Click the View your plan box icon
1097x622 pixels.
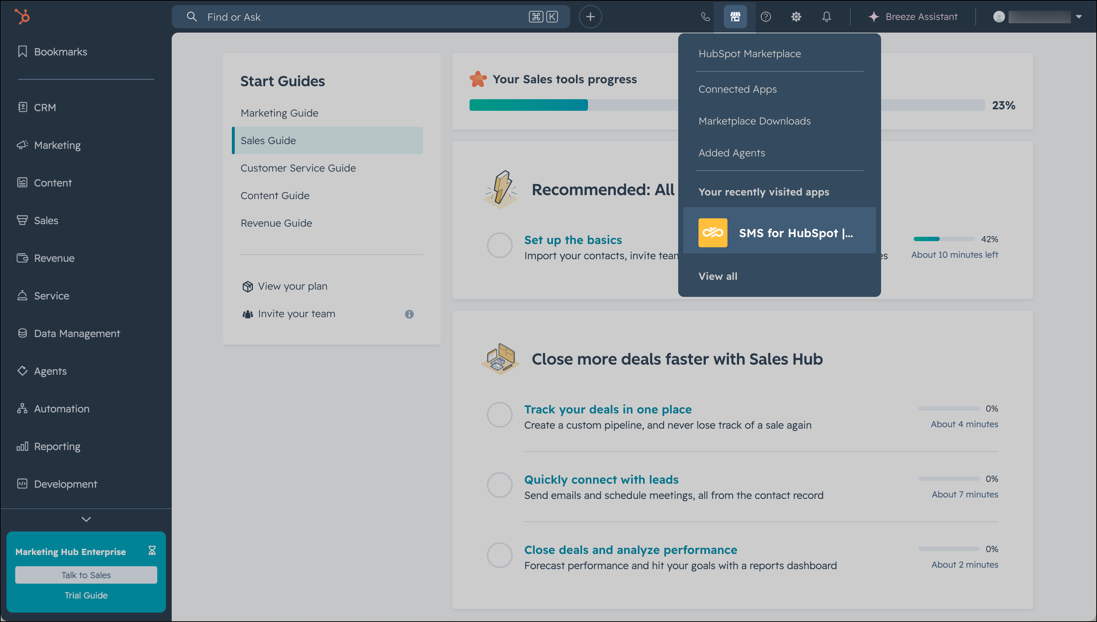coord(247,287)
